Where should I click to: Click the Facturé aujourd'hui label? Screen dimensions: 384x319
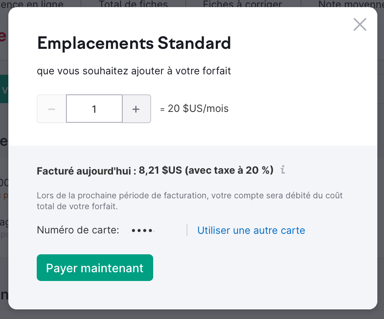(x=87, y=170)
